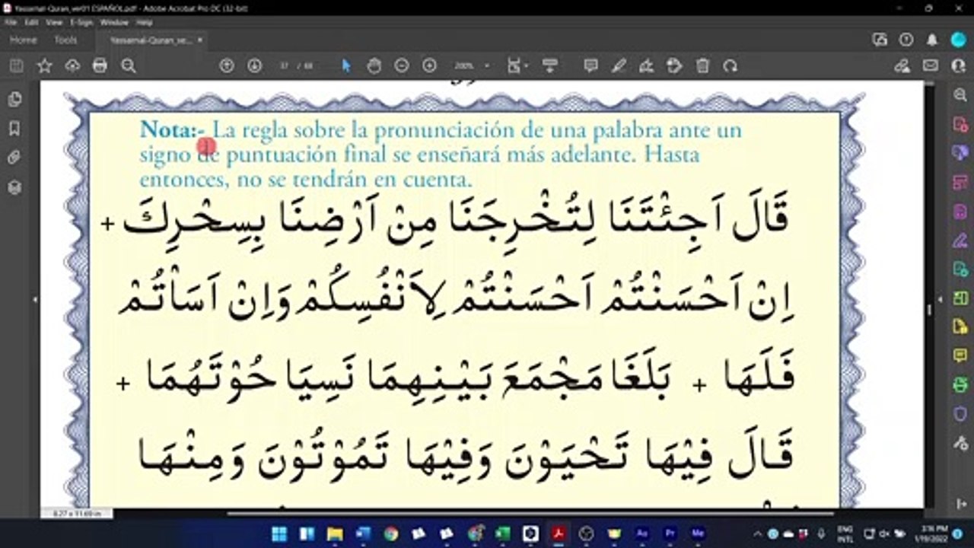Open the find text magnifier icon
This screenshot has height=548, width=974.
coord(129,66)
